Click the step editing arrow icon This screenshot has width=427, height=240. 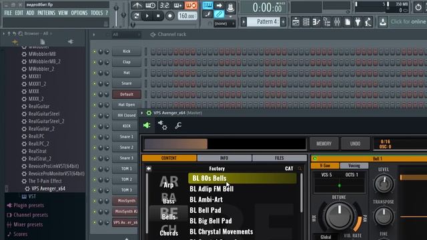click(219, 5)
